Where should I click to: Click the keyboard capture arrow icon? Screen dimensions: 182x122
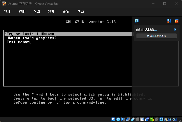[x=161, y=119]
